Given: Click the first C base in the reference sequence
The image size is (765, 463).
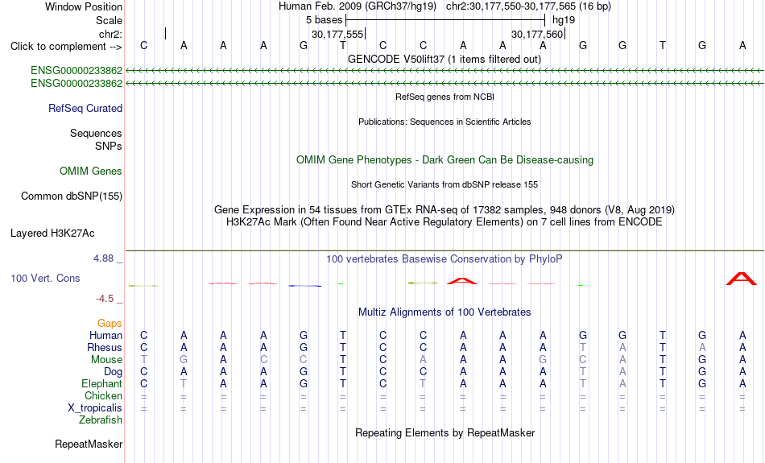Looking at the screenshot, I should pyautogui.click(x=143, y=45).
